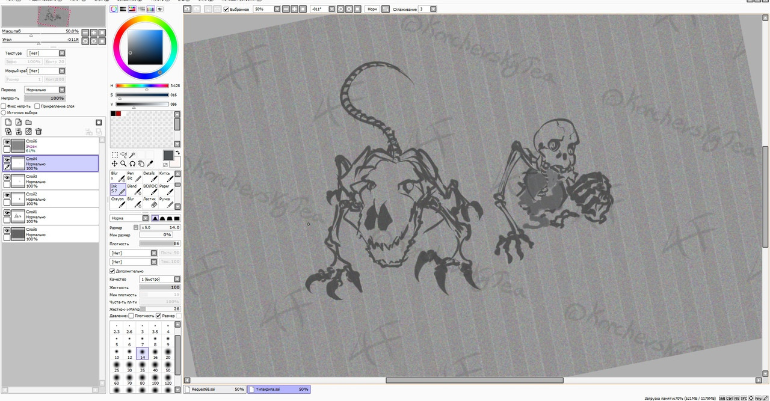Select the Zoom magnifier tool

point(123,164)
